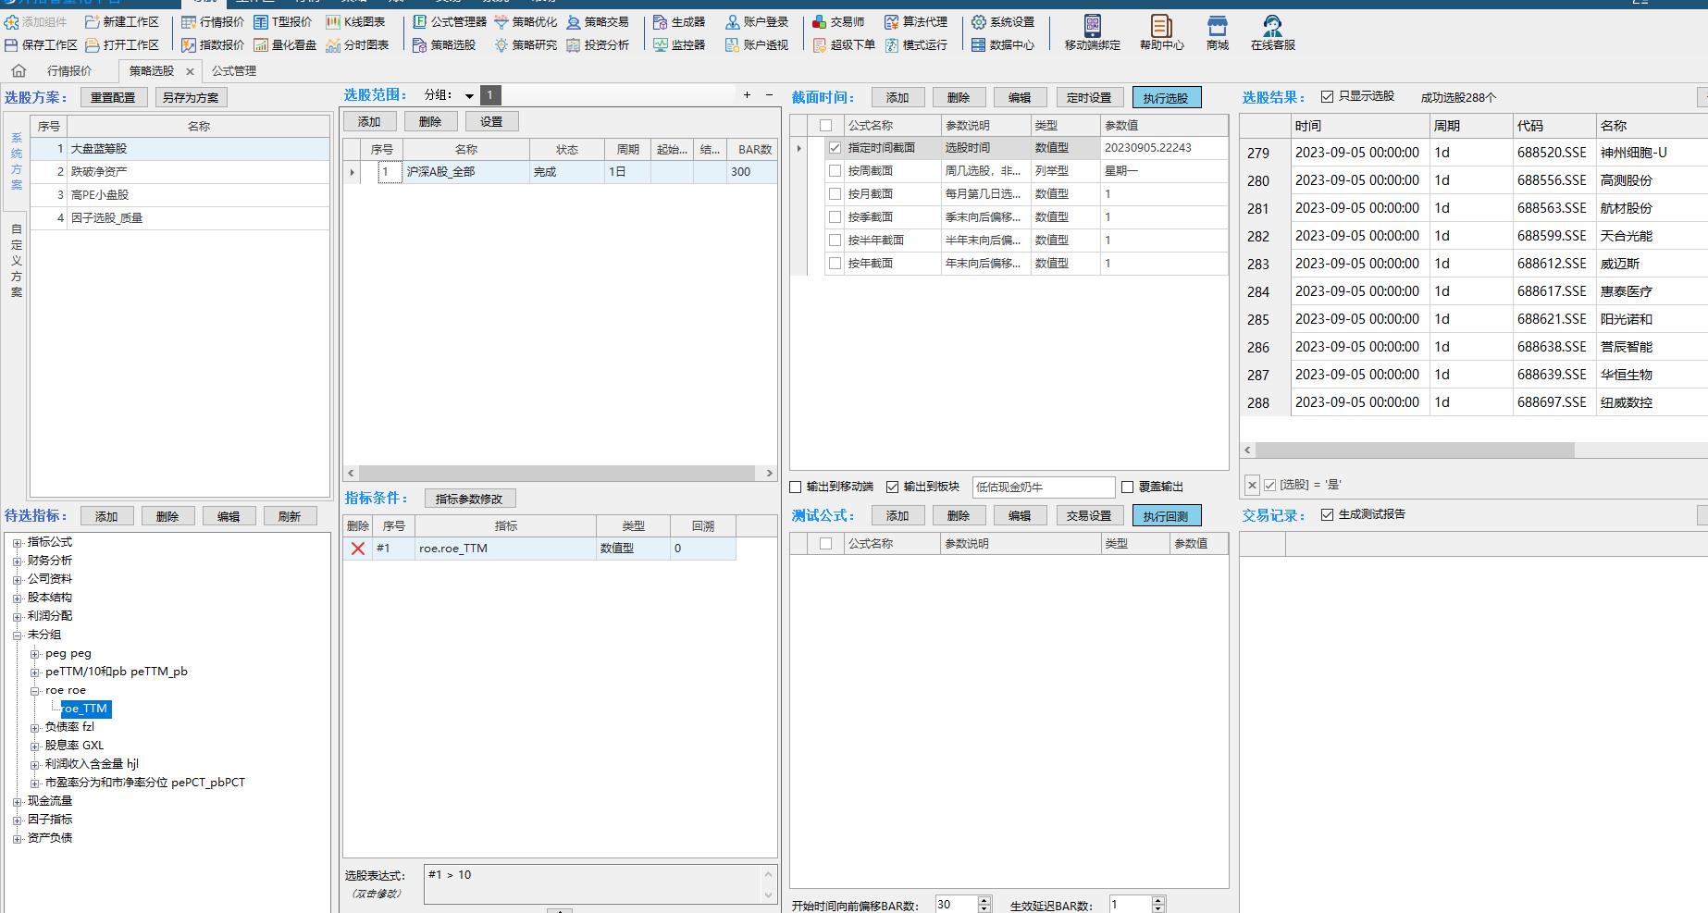
Task: Open the 帮助中心 help center icon
Action: click(1161, 26)
